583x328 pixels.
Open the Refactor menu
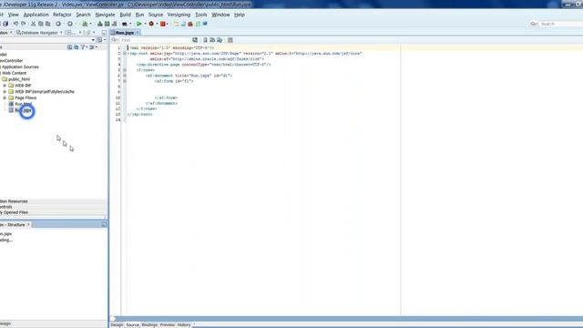pos(62,15)
